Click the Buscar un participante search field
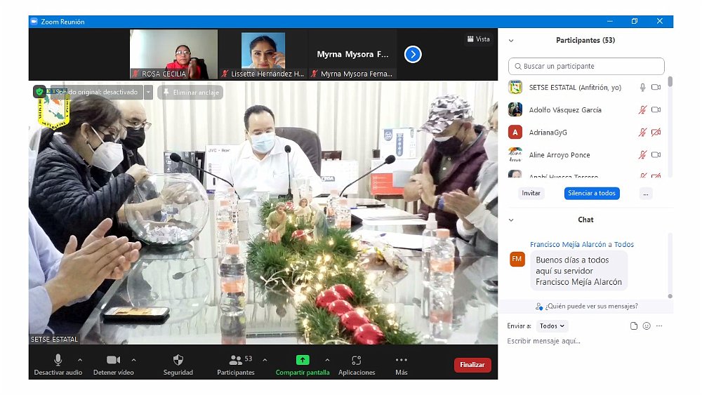 pyautogui.click(x=586, y=66)
